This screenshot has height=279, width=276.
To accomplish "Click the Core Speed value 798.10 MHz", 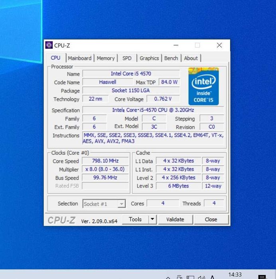I will click(105, 161).
